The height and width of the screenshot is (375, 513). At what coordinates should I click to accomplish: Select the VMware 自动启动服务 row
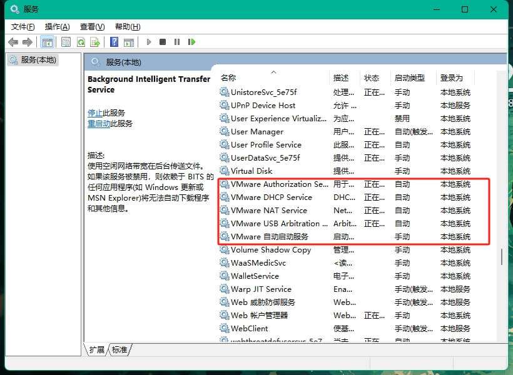pyautogui.click(x=345, y=236)
